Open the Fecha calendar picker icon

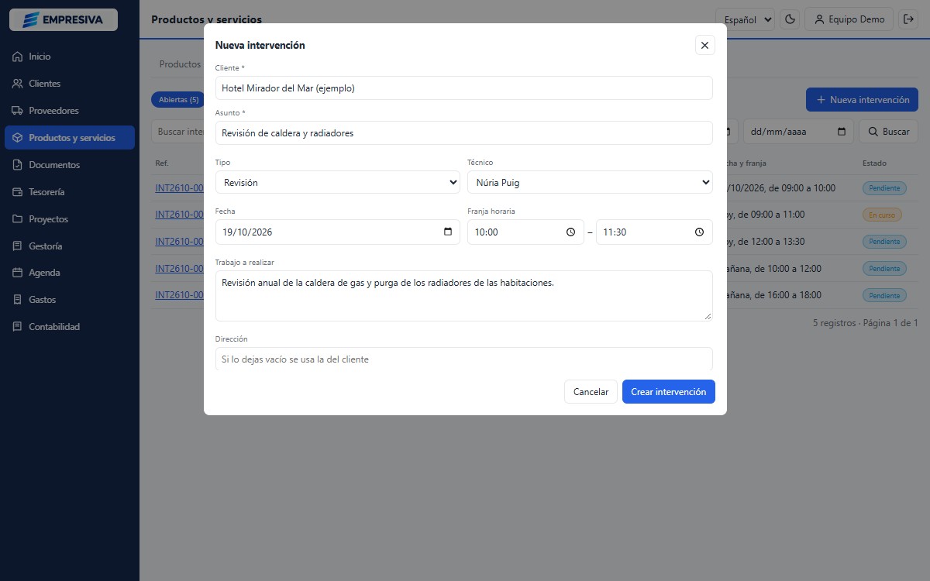(x=448, y=232)
